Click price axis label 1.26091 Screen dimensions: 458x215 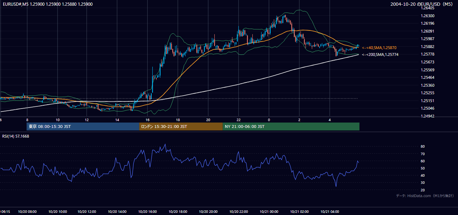click(x=428, y=31)
